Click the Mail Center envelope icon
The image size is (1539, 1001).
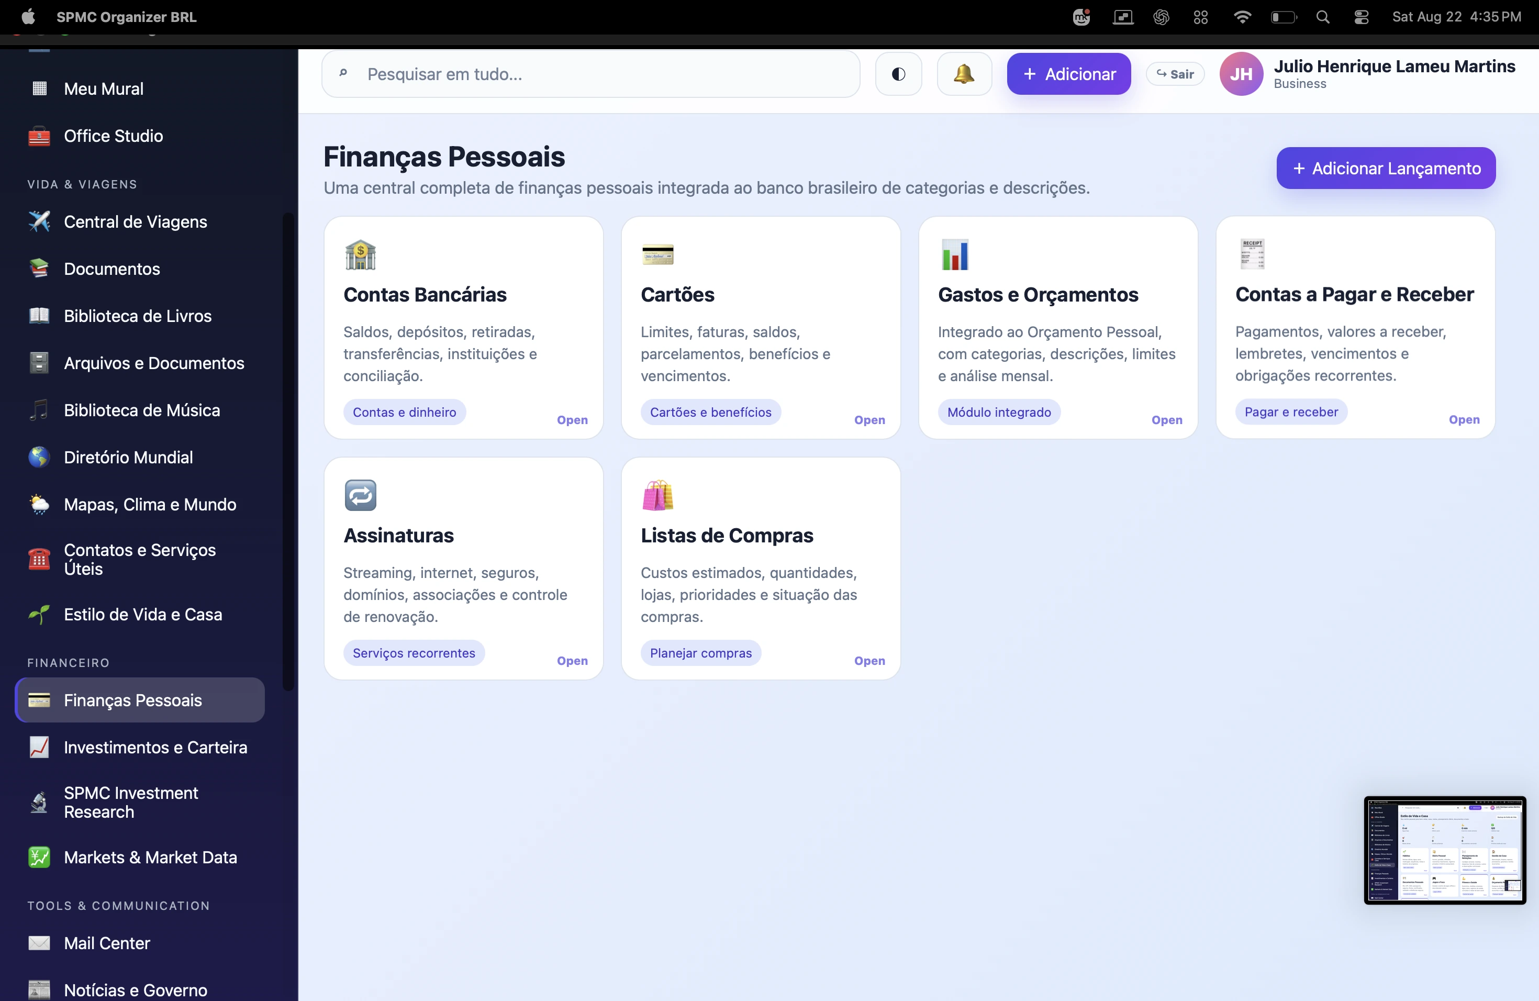[39, 943]
